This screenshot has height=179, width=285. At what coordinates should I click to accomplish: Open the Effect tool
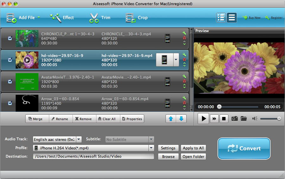[x=62, y=18]
